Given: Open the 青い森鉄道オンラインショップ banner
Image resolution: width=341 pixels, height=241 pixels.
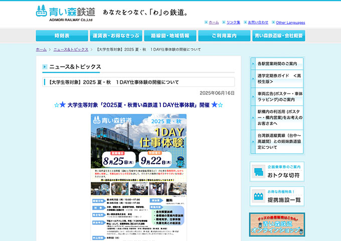Looking at the screenshot, I should (277, 224).
